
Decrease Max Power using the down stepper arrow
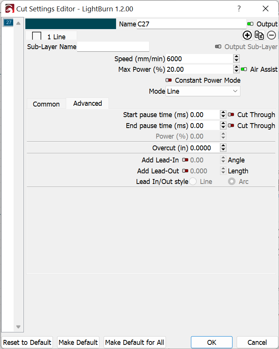[x=236, y=71]
